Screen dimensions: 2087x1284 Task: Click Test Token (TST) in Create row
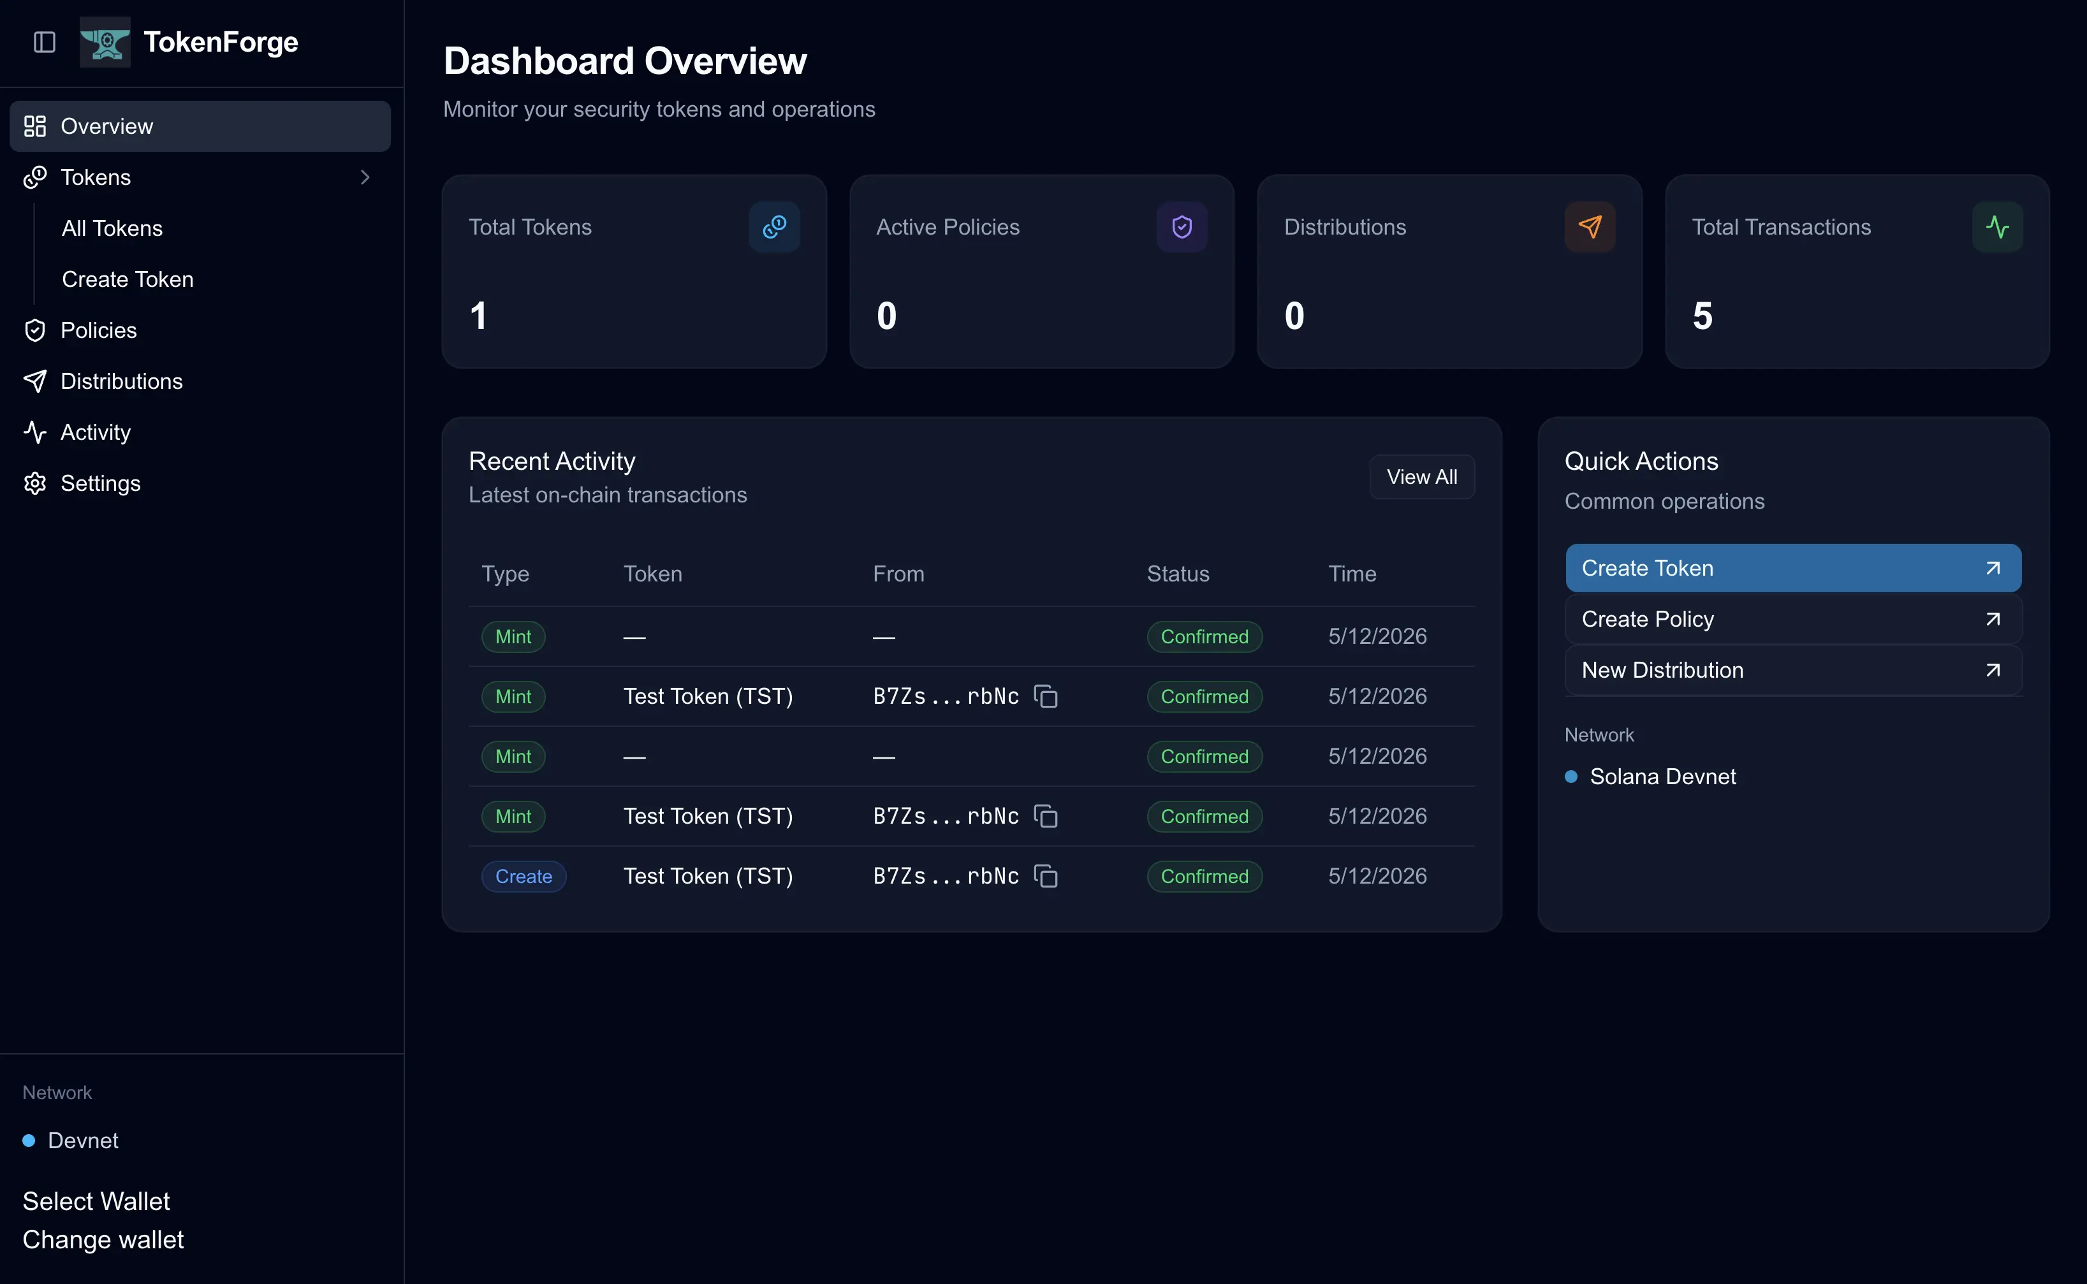coord(708,875)
